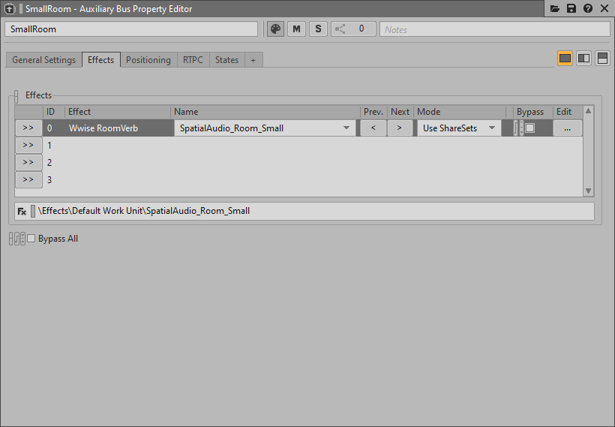Open the RTPC tab
Viewport: 615px width, 427px height.
(193, 60)
